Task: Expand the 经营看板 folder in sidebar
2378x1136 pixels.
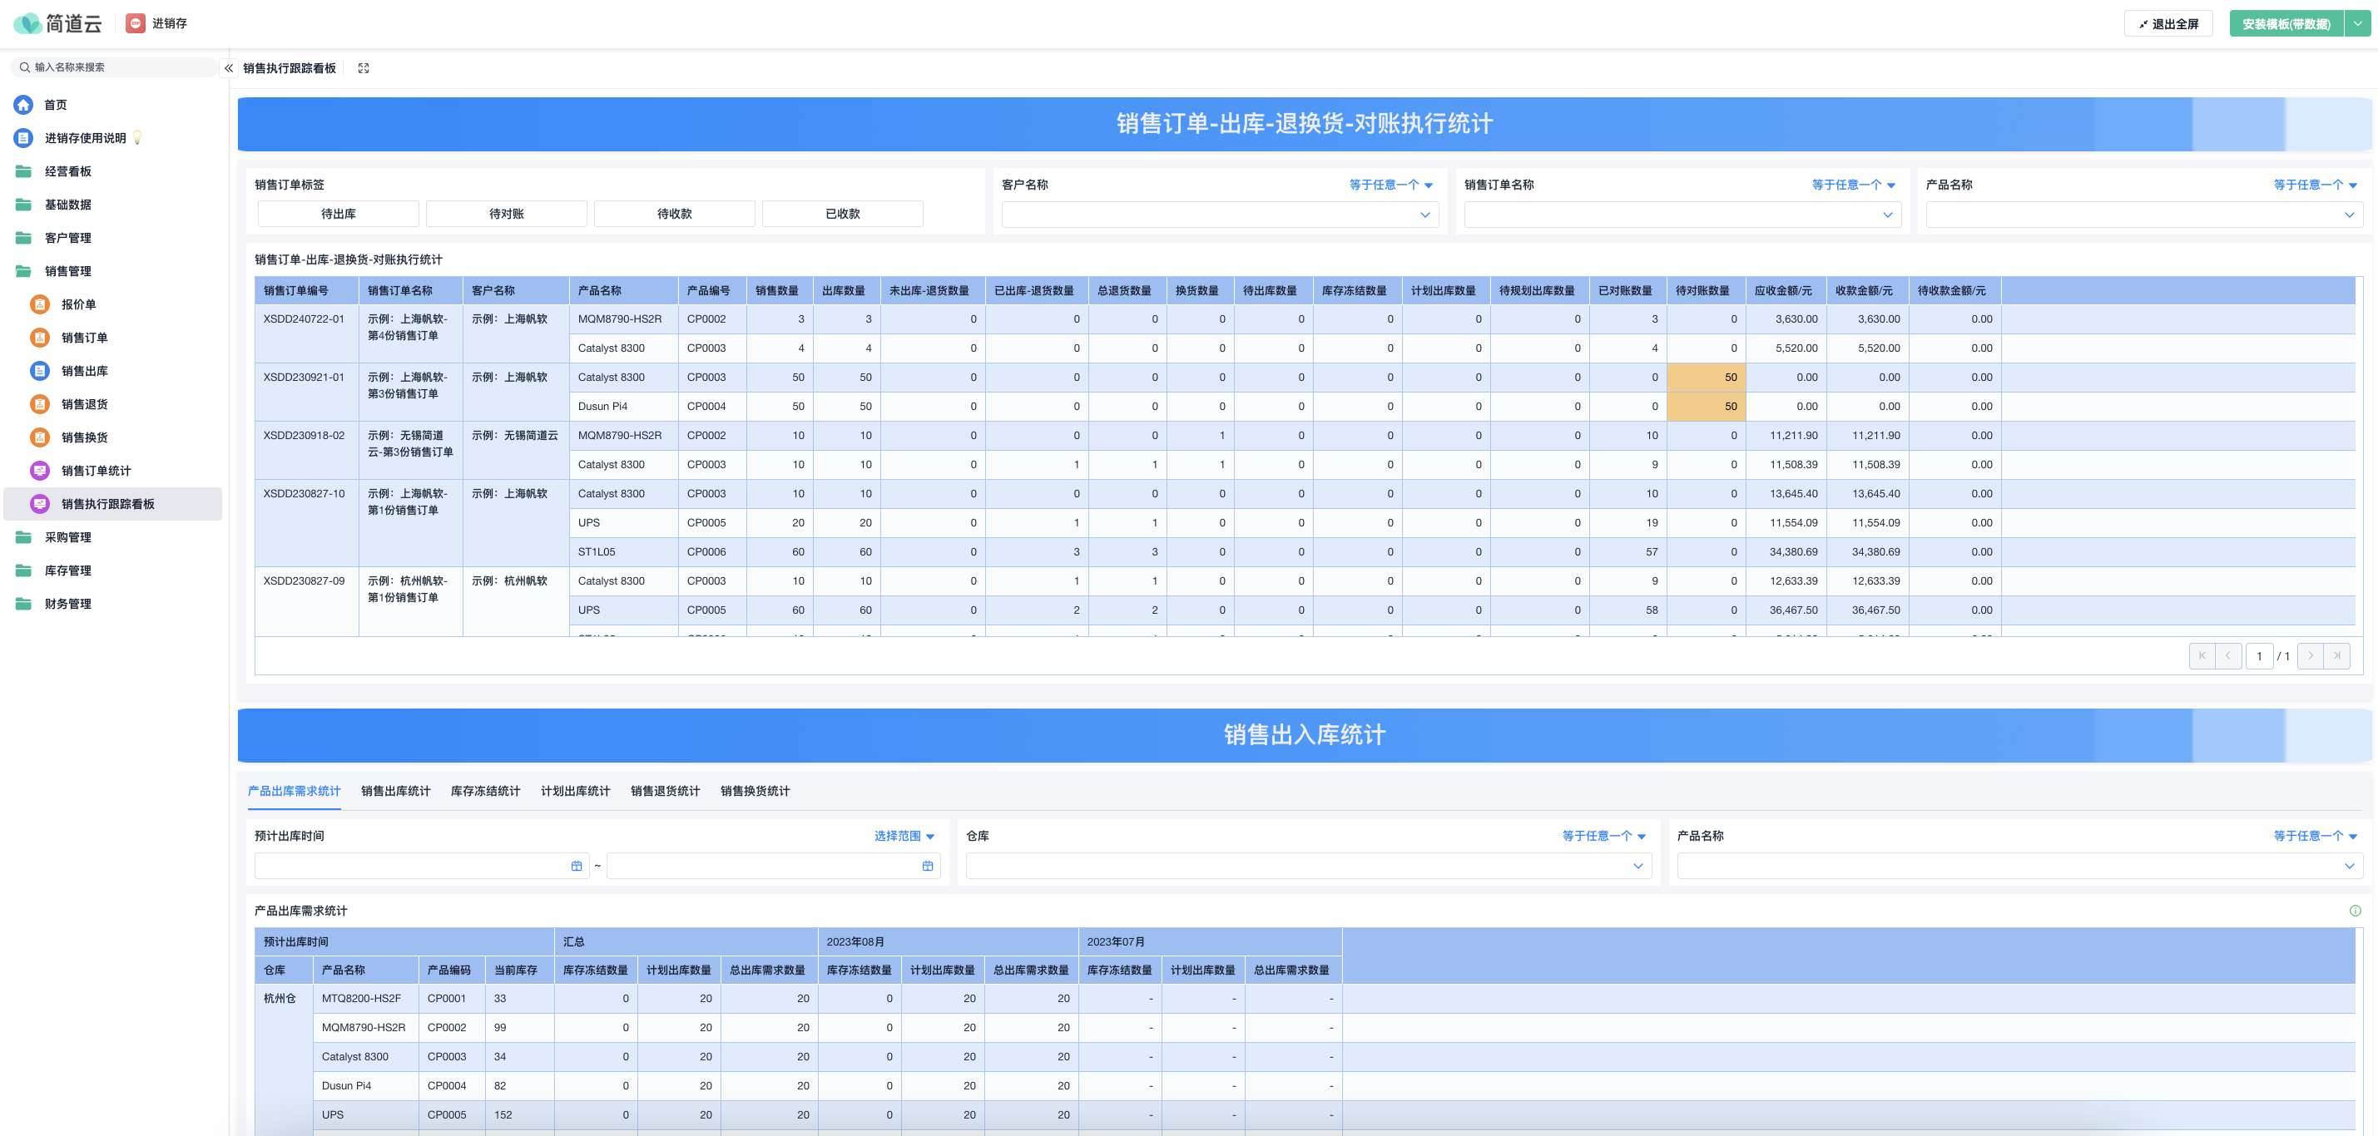Action: click(x=67, y=171)
